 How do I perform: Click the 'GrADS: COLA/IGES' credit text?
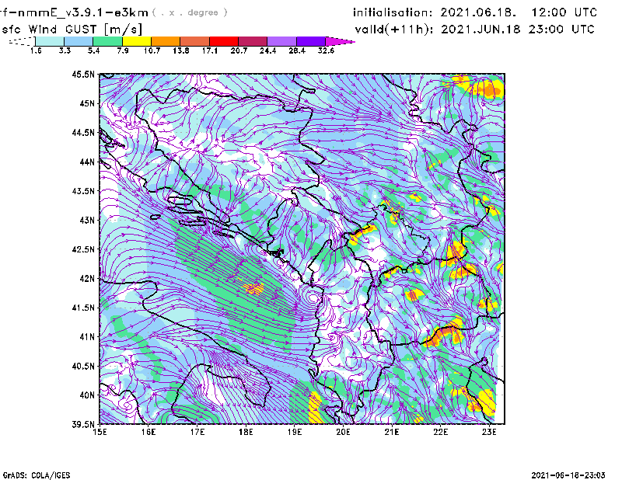pos(37,475)
